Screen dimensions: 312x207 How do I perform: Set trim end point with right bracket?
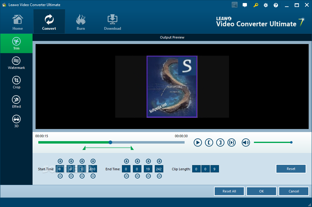coord(220,142)
